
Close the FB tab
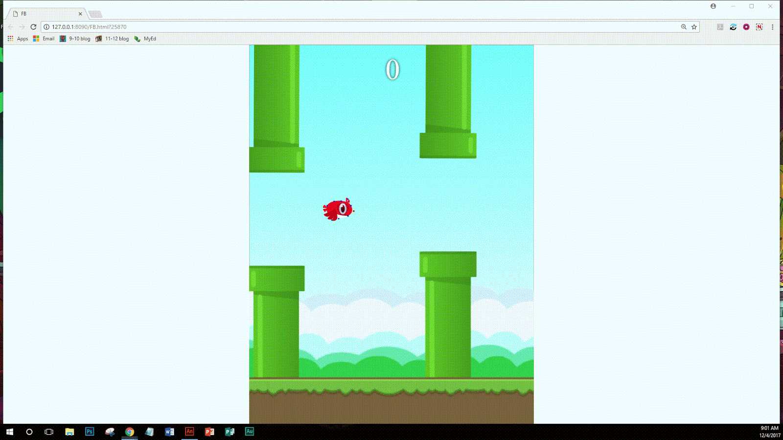pos(80,14)
